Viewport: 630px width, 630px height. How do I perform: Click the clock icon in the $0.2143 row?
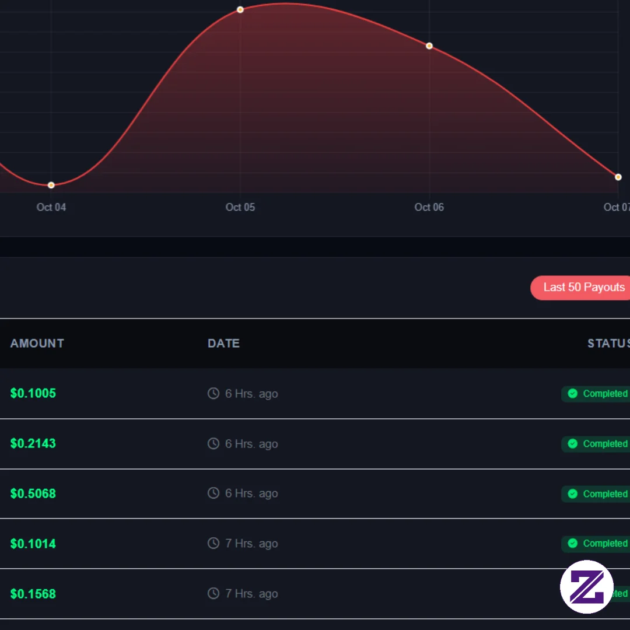[213, 443]
